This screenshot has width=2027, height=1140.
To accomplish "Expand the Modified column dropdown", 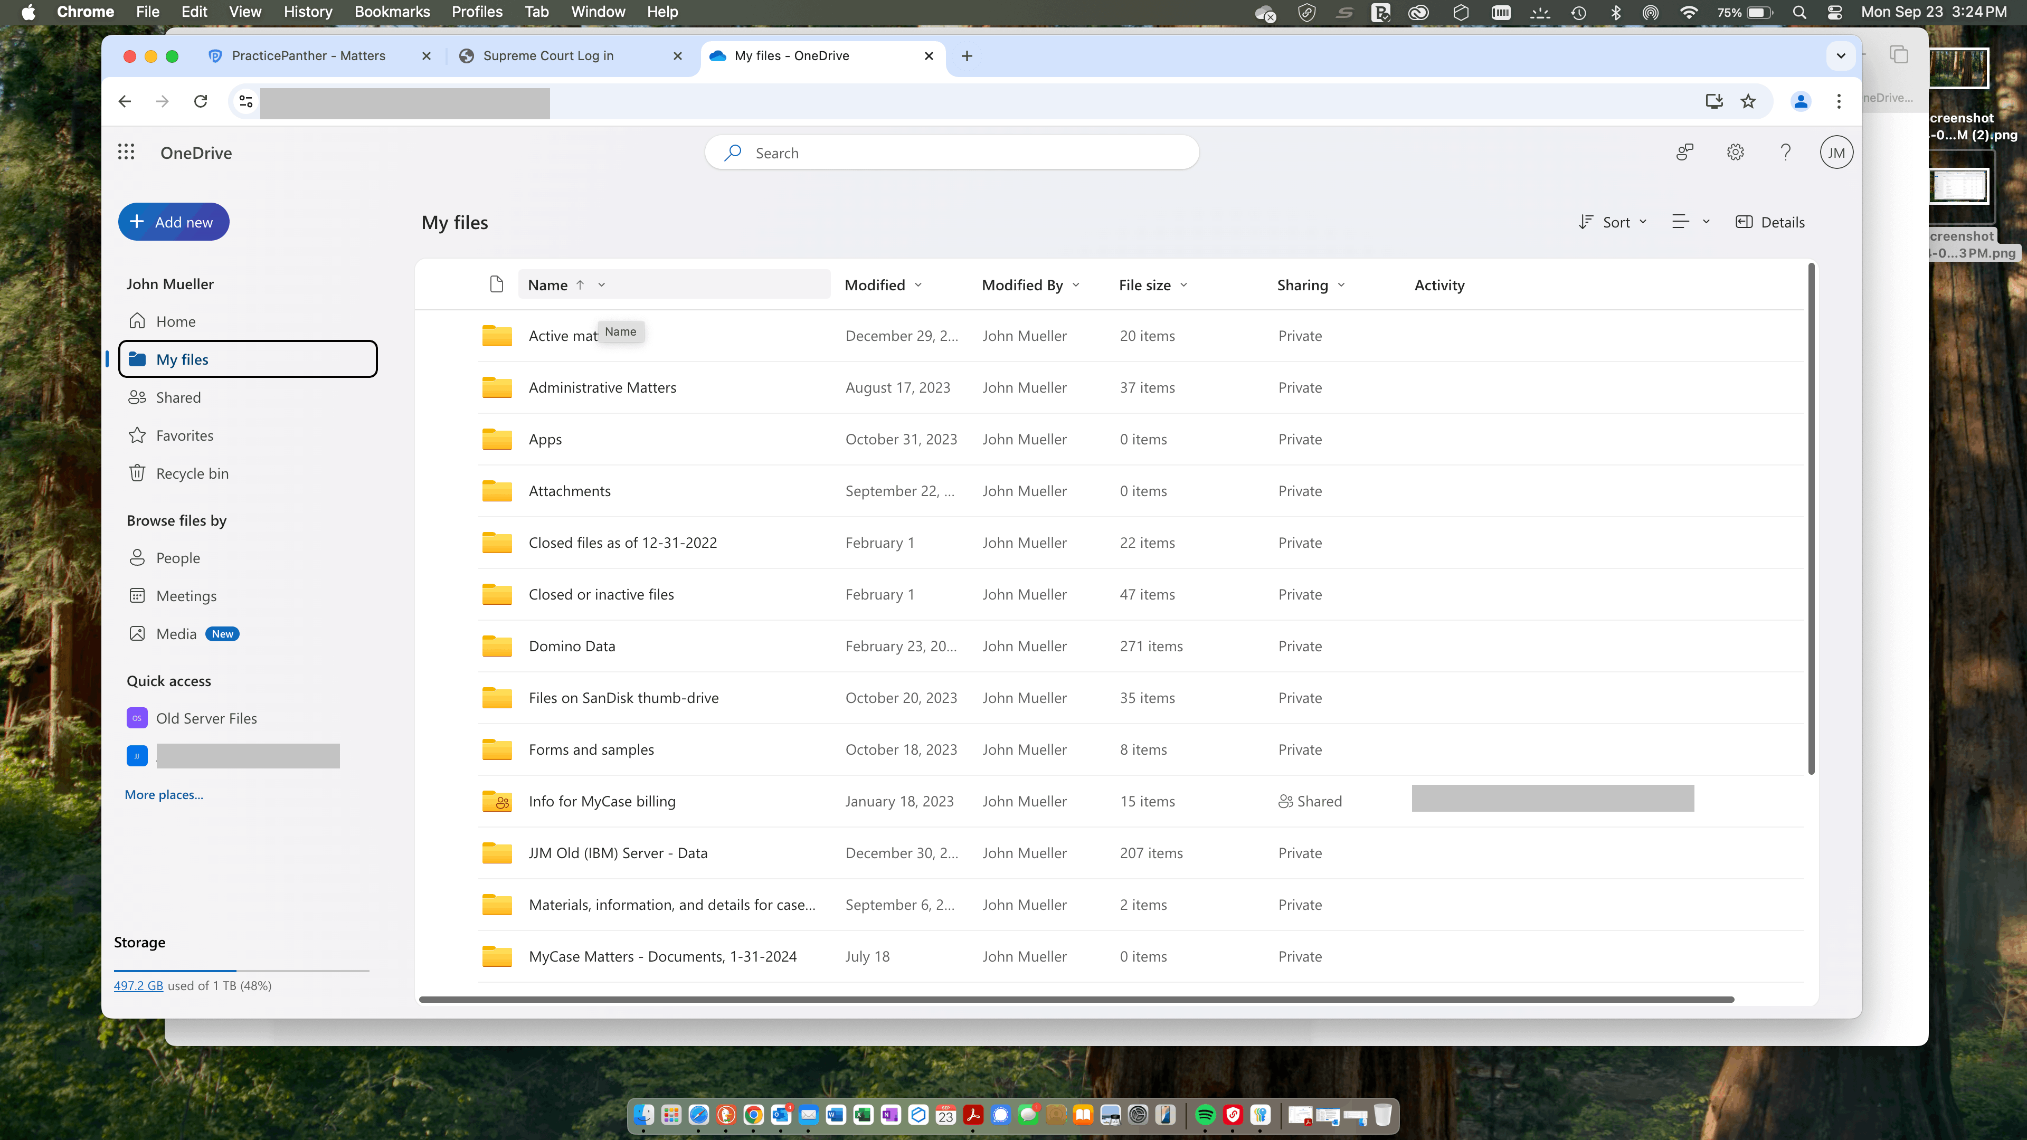I will [x=918, y=285].
